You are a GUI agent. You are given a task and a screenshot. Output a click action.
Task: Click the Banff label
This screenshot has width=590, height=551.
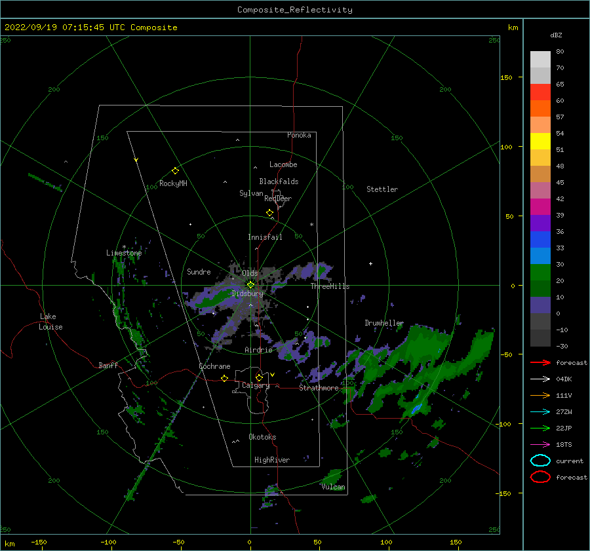[x=108, y=365]
